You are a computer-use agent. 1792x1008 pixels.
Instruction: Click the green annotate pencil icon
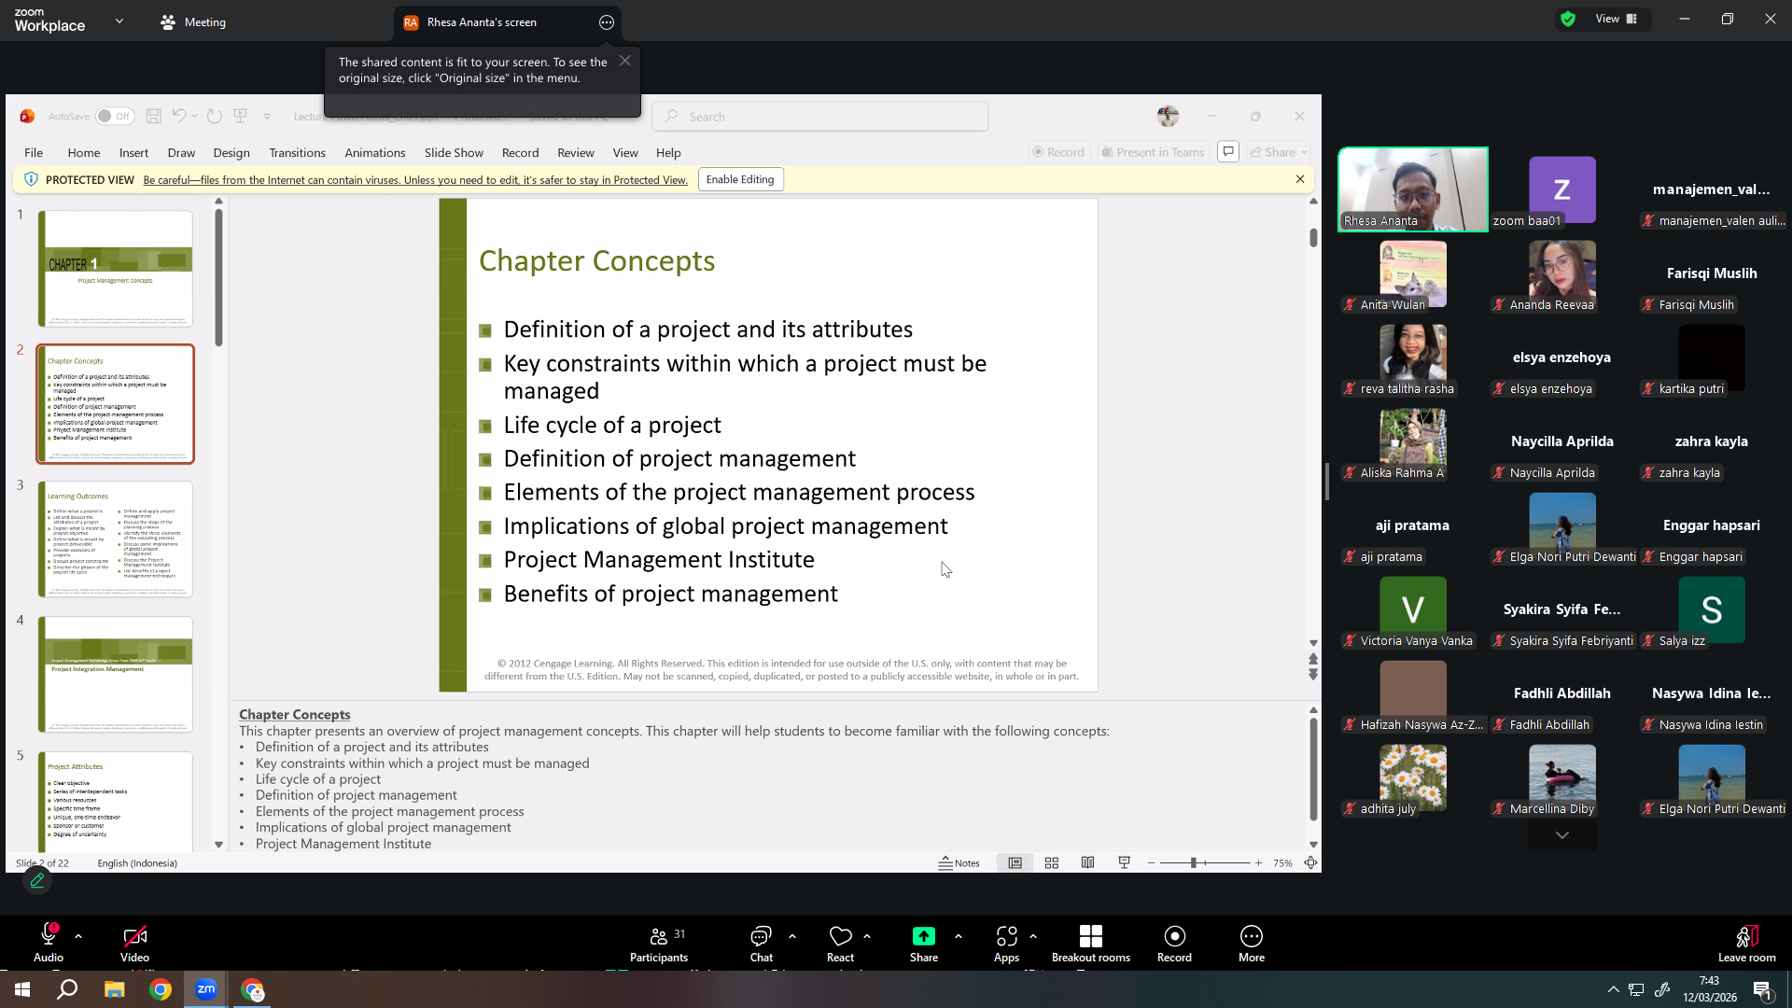tap(37, 880)
